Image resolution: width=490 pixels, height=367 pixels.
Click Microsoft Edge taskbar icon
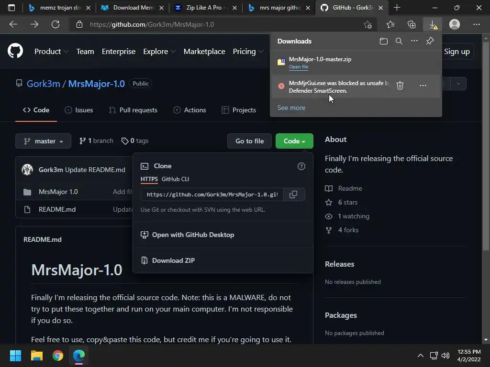tap(79, 356)
